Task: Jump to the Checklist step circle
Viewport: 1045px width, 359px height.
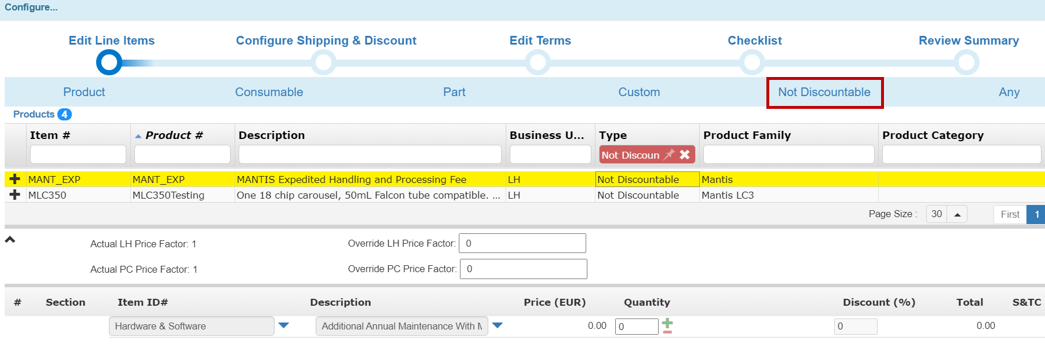Action: click(752, 62)
